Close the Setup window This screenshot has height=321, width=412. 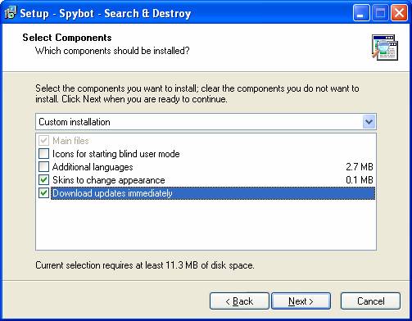399,13
